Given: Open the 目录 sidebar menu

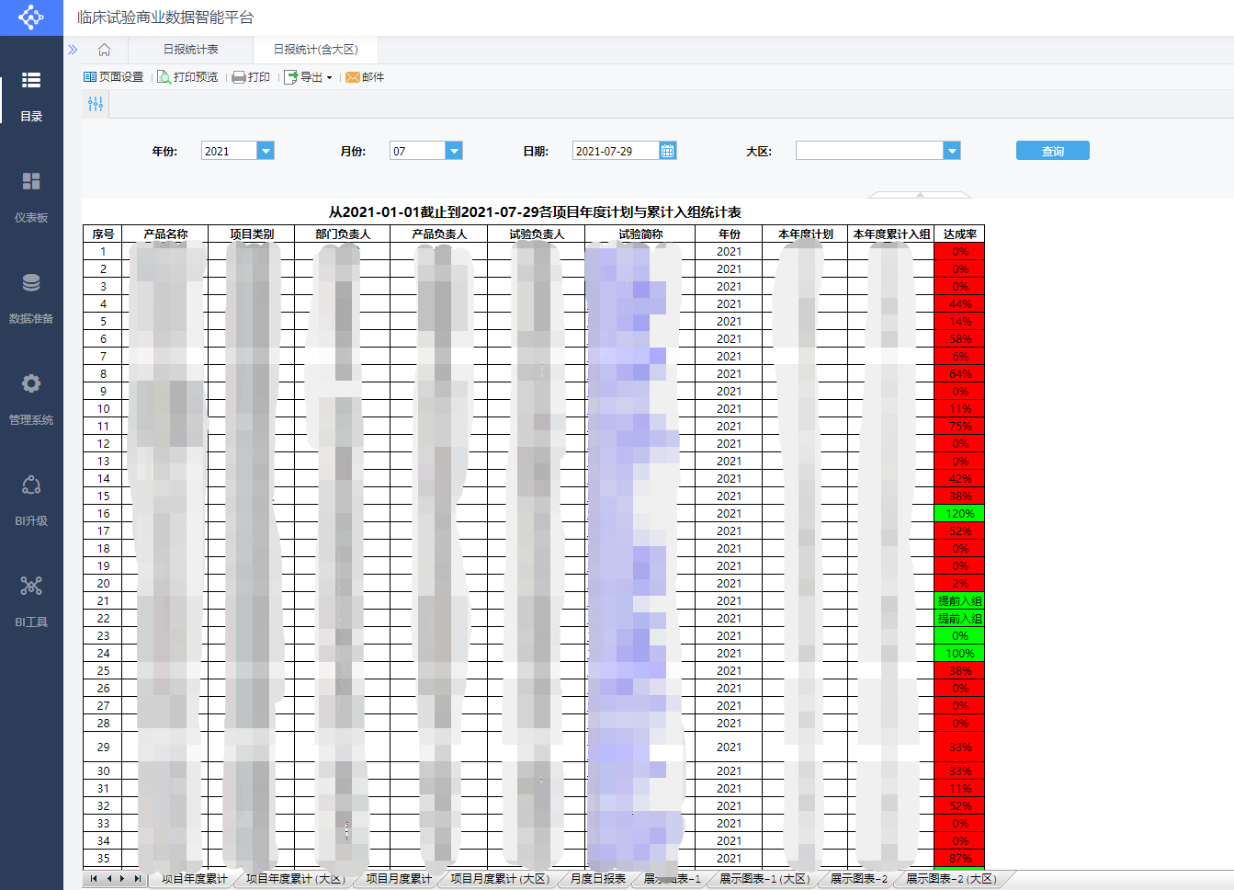Looking at the screenshot, I should (31, 95).
